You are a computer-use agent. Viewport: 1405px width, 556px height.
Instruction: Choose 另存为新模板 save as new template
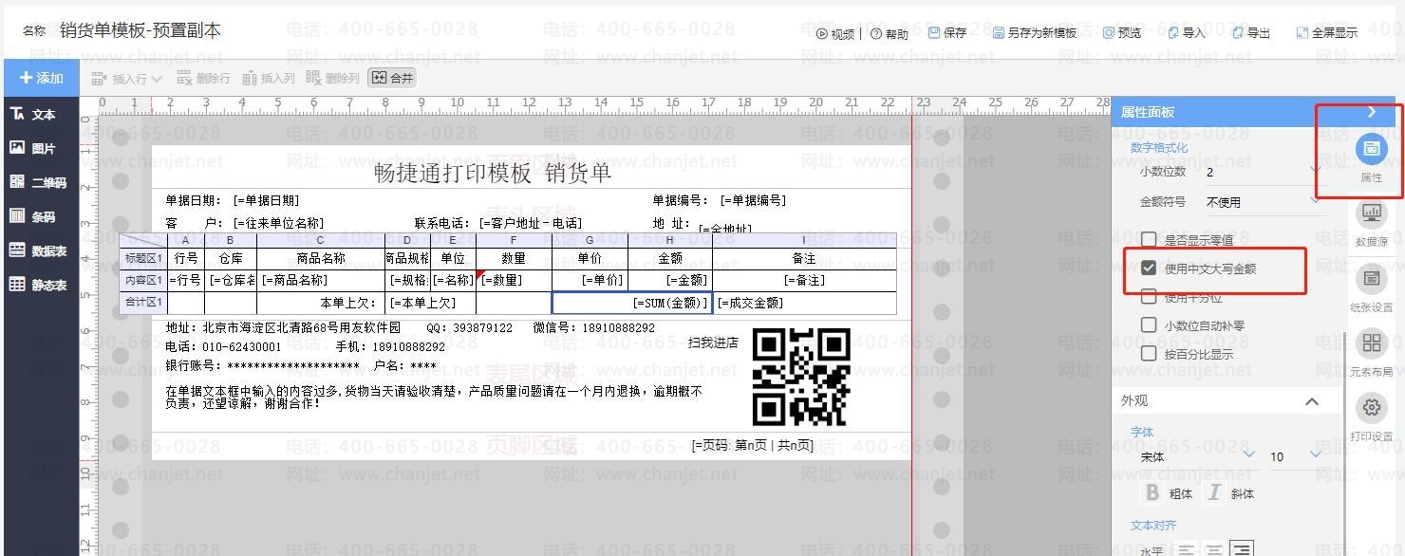1035,33
